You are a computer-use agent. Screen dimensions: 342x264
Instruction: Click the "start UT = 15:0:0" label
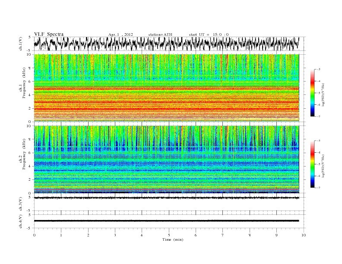209,35
